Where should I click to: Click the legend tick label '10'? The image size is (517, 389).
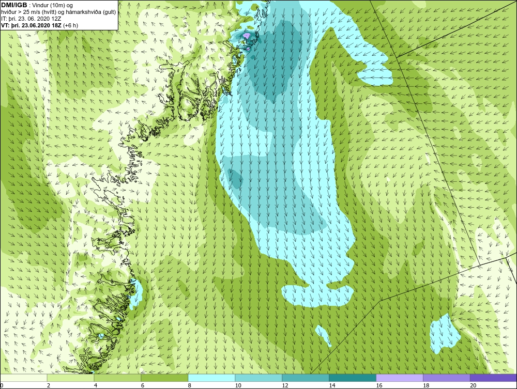[238, 385]
